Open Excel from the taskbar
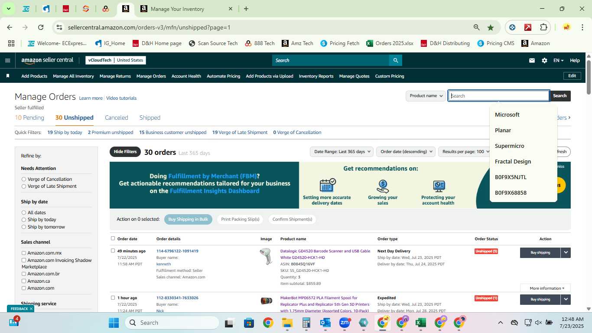This screenshot has height=333, width=592. (x=420, y=323)
